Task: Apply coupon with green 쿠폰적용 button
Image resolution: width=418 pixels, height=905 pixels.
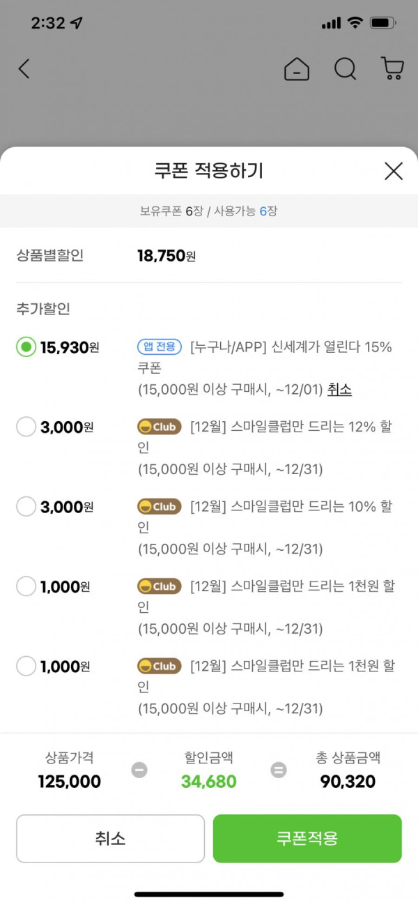Action: pyautogui.click(x=307, y=839)
